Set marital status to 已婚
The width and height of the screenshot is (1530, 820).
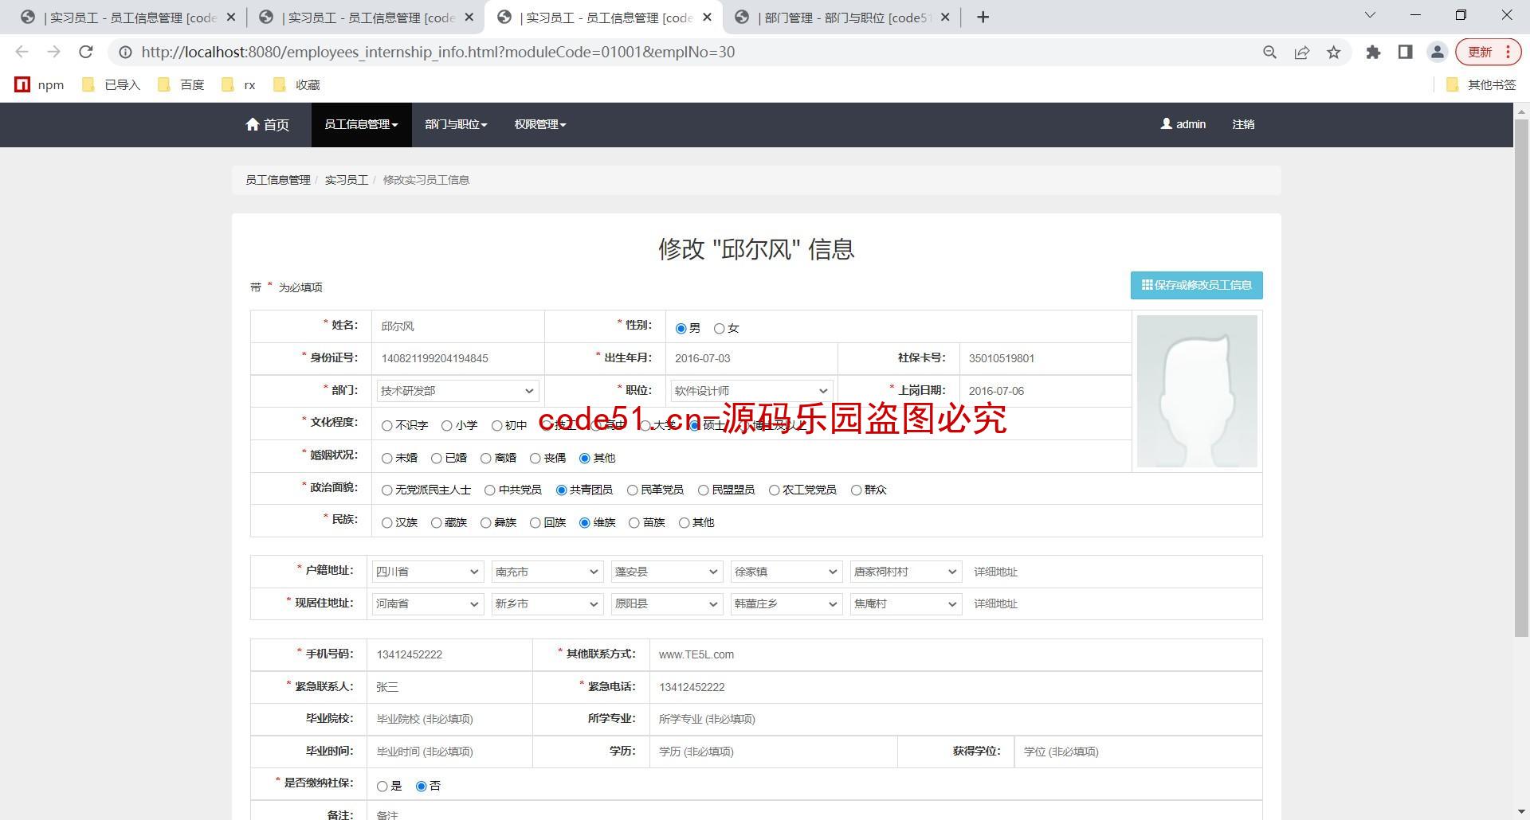pyautogui.click(x=436, y=458)
